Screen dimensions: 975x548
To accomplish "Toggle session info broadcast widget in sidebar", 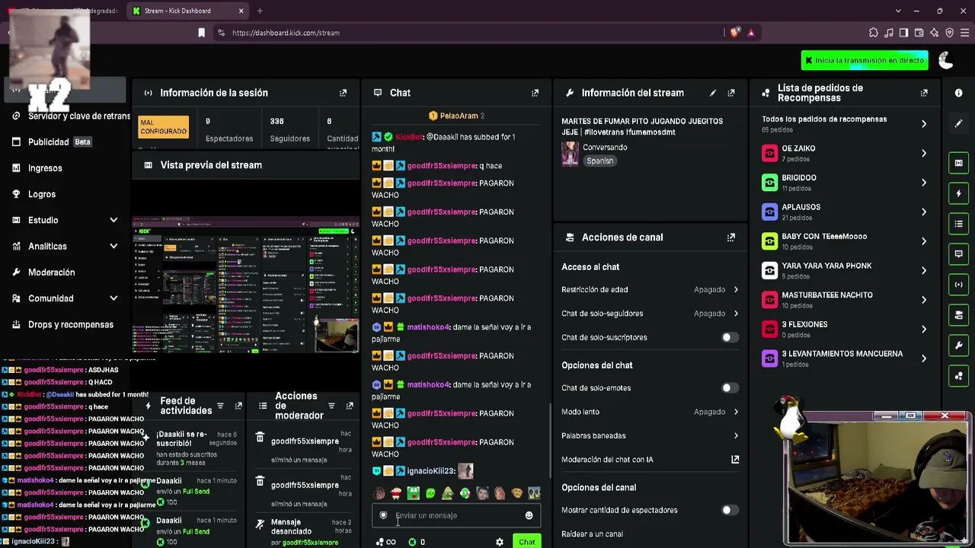I will (x=958, y=285).
